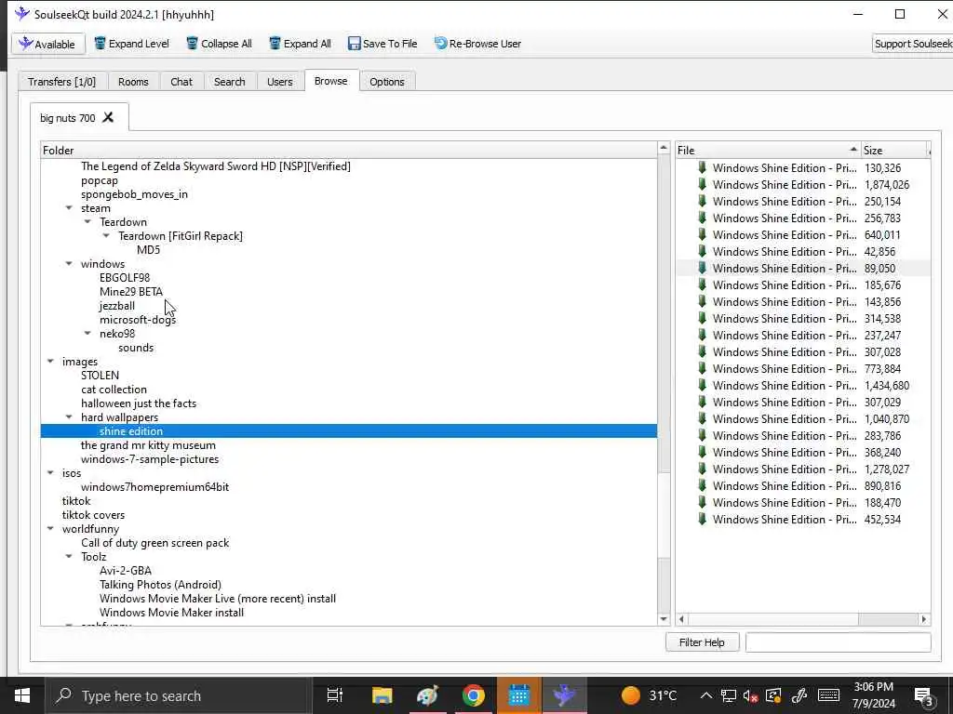Collapse the worldfunny folder arrow

point(50,529)
